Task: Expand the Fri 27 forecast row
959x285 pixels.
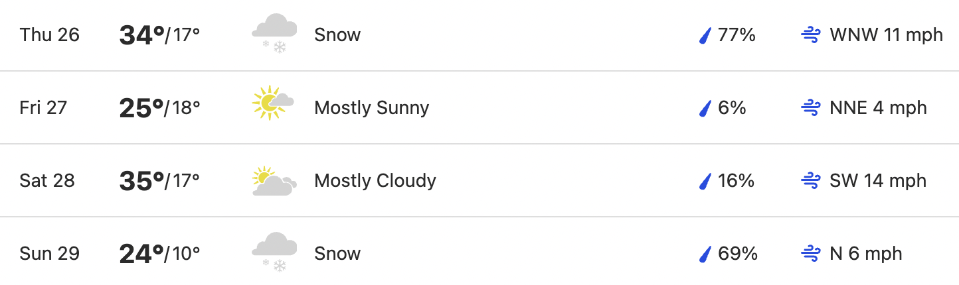Action: tap(480, 107)
